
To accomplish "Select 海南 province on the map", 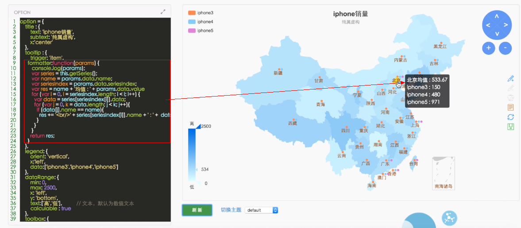I will 372,185.
